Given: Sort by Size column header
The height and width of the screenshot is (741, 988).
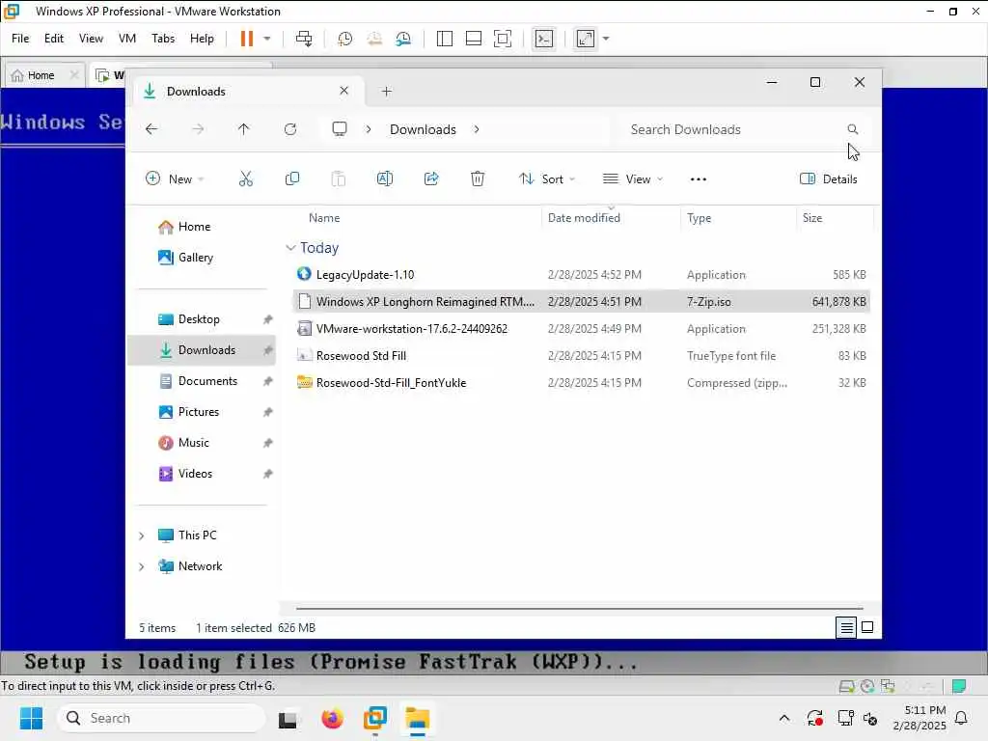Looking at the screenshot, I should click(812, 218).
